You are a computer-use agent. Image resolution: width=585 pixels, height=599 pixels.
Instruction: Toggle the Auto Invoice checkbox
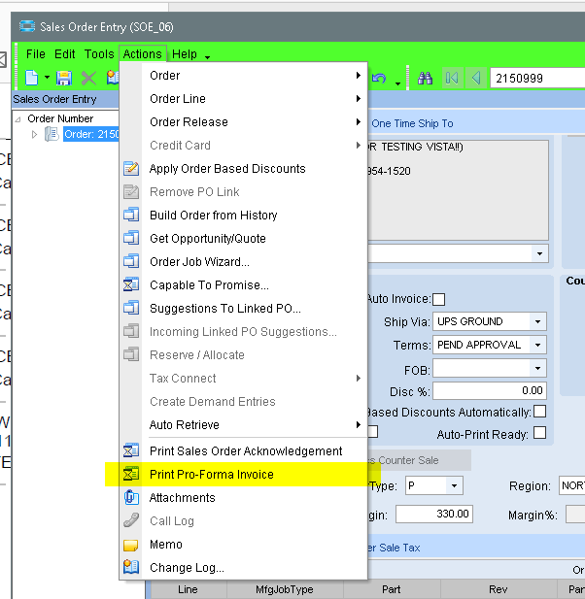tap(439, 299)
